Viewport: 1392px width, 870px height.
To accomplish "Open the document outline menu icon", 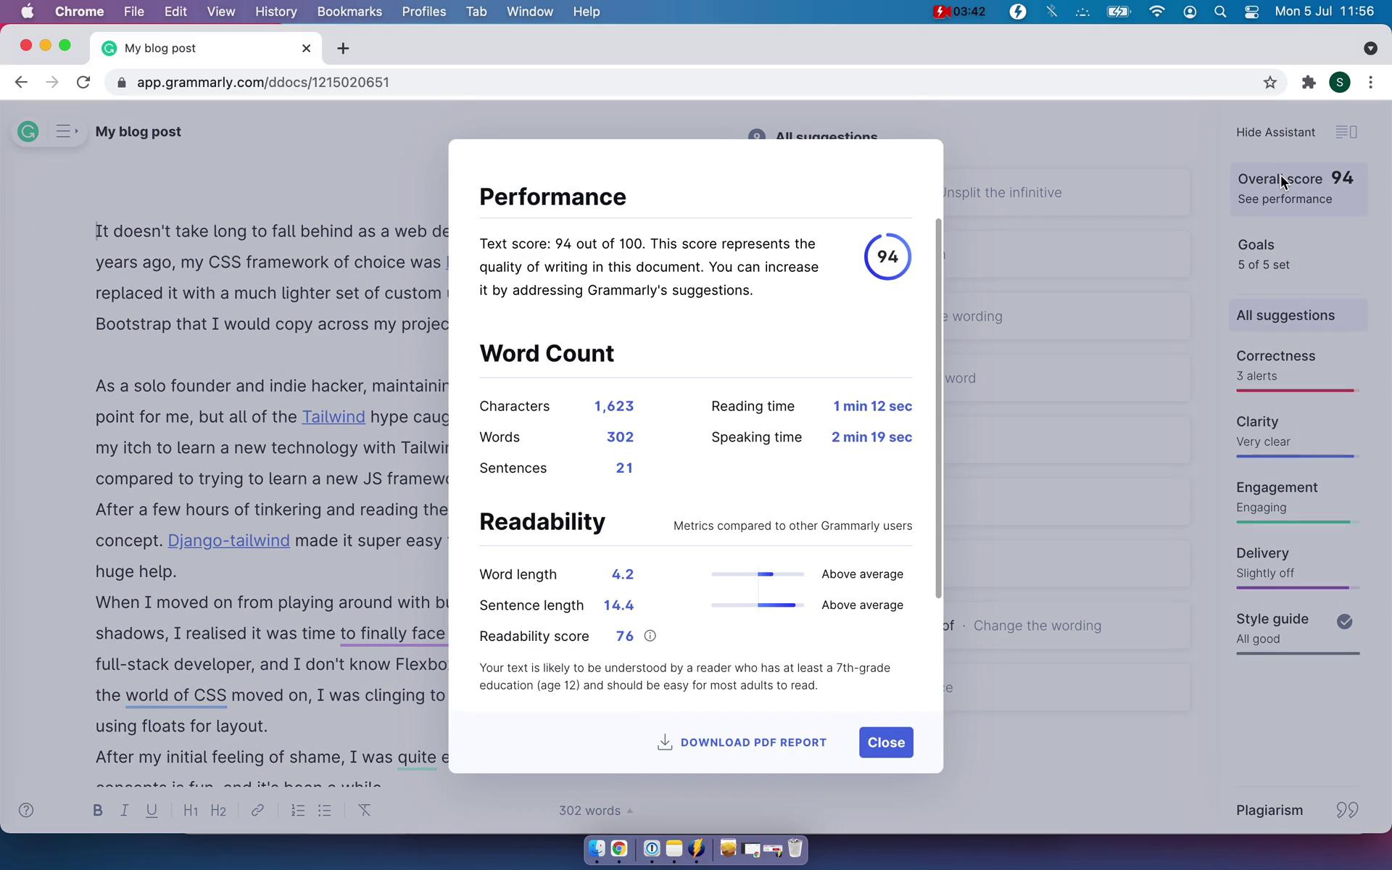I will pos(66,132).
